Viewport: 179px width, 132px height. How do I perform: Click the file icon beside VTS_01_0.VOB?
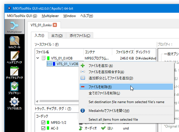coord(43,58)
